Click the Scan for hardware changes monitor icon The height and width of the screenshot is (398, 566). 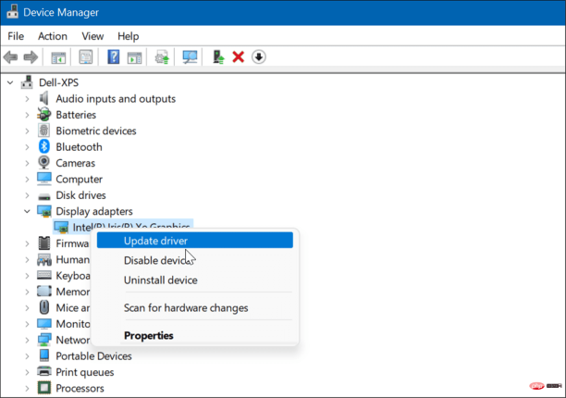190,57
